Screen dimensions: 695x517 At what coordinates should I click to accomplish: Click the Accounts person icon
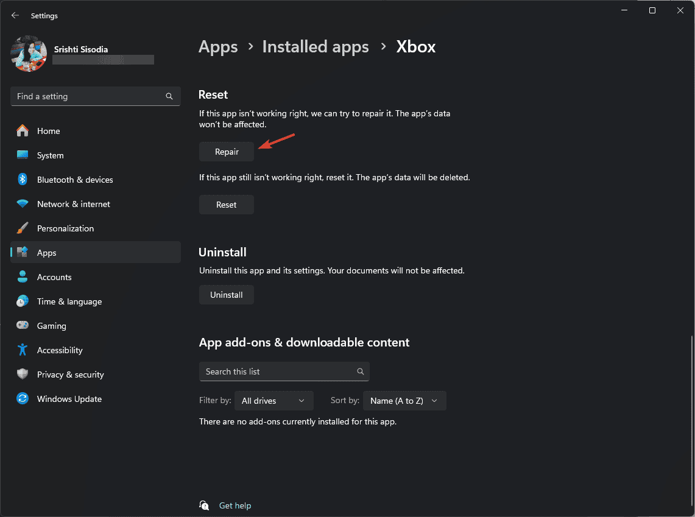(23, 277)
